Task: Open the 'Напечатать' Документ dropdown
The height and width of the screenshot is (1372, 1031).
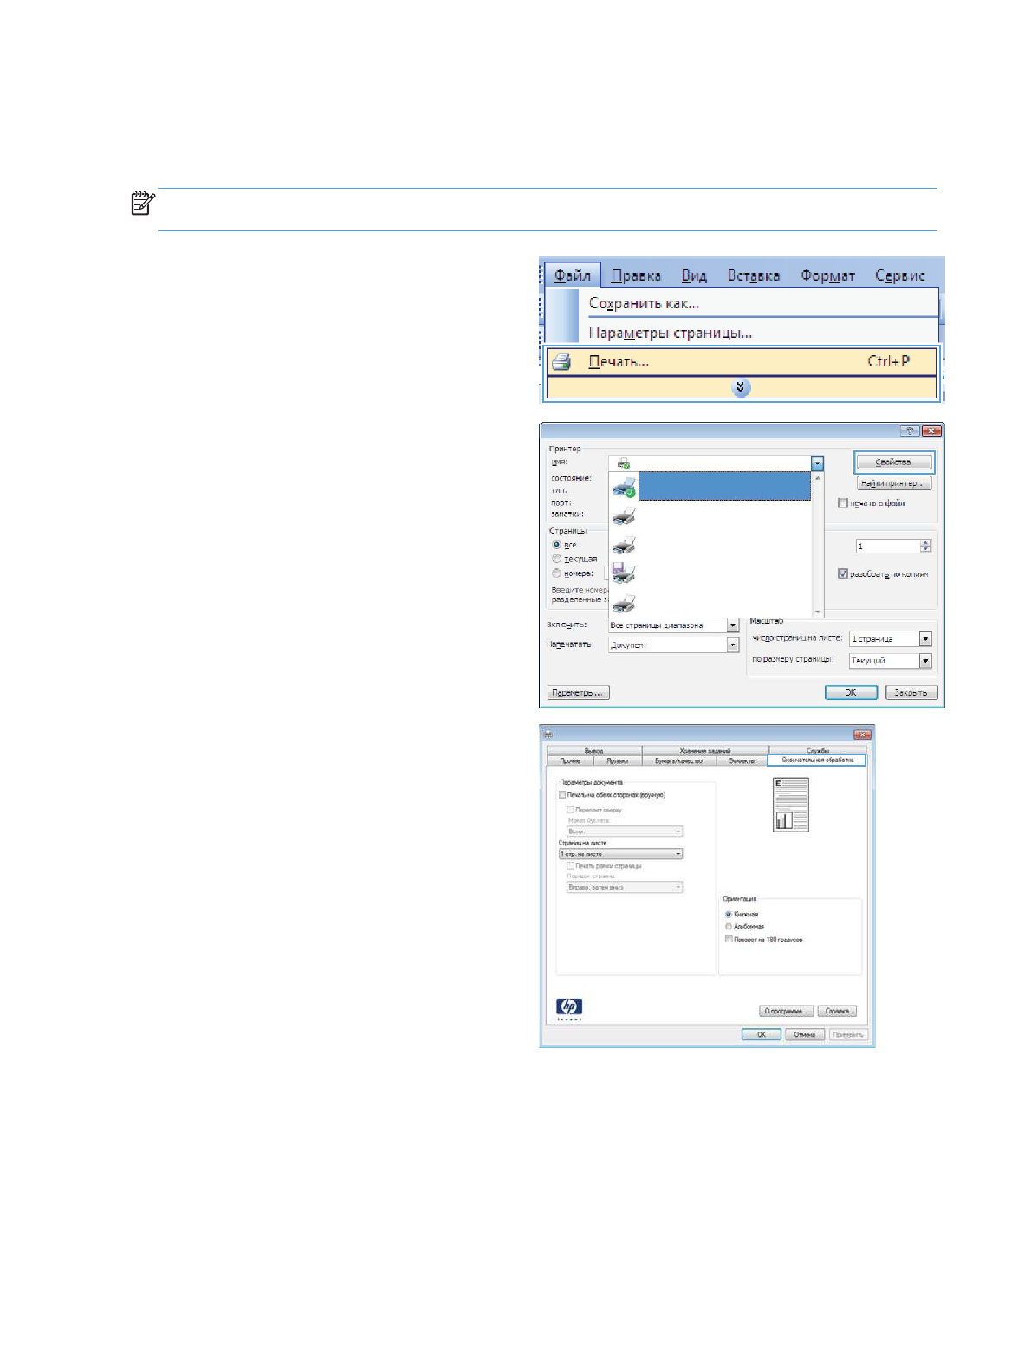Action: point(732,645)
